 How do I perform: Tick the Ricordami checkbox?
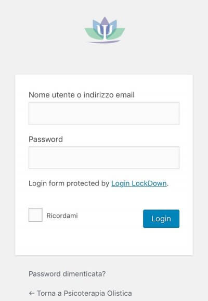point(35,215)
